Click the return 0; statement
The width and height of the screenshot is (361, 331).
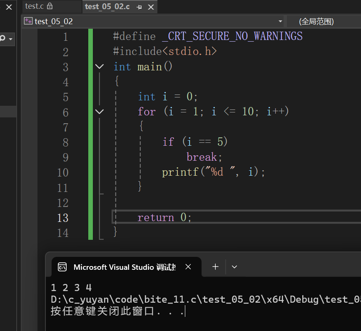pyautogui.click(x=164, y=217)
